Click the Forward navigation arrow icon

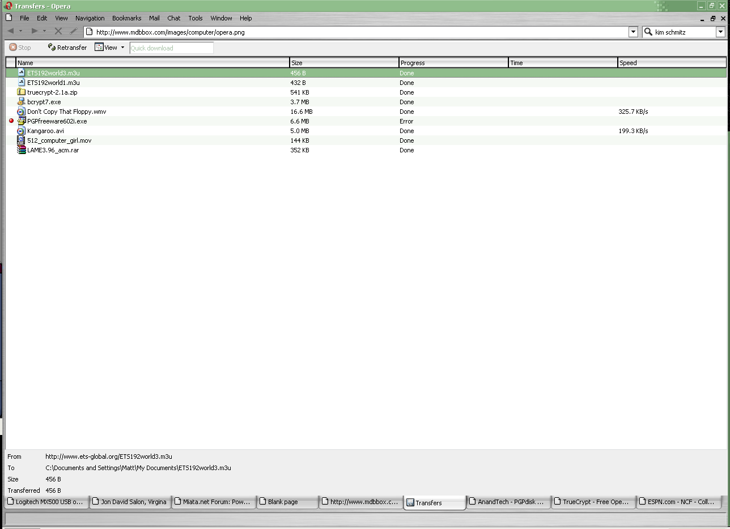click(x=35, y=31)
